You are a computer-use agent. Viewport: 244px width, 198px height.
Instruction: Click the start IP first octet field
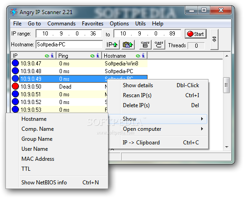point(45,34)
